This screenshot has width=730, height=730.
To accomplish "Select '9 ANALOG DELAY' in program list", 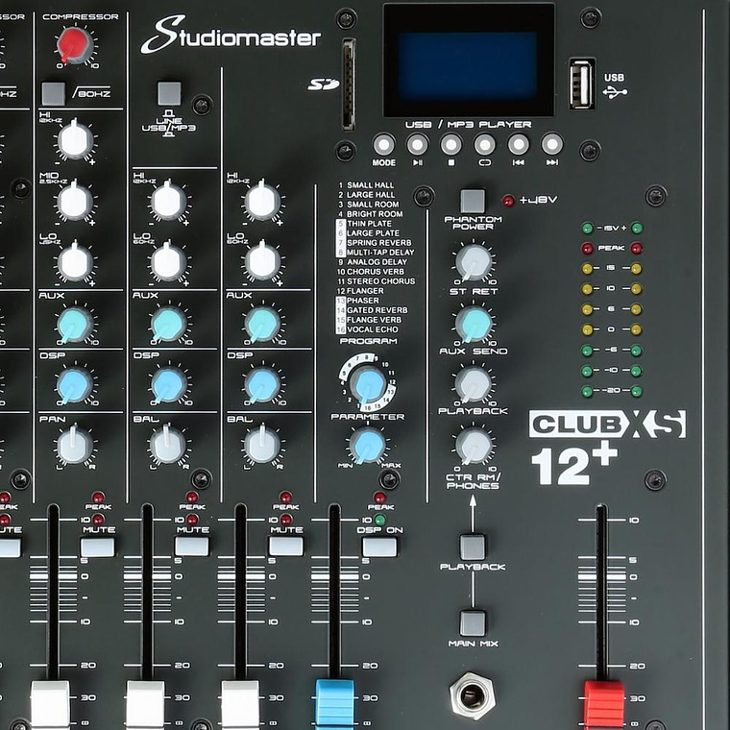I will [x=373, y=262].
